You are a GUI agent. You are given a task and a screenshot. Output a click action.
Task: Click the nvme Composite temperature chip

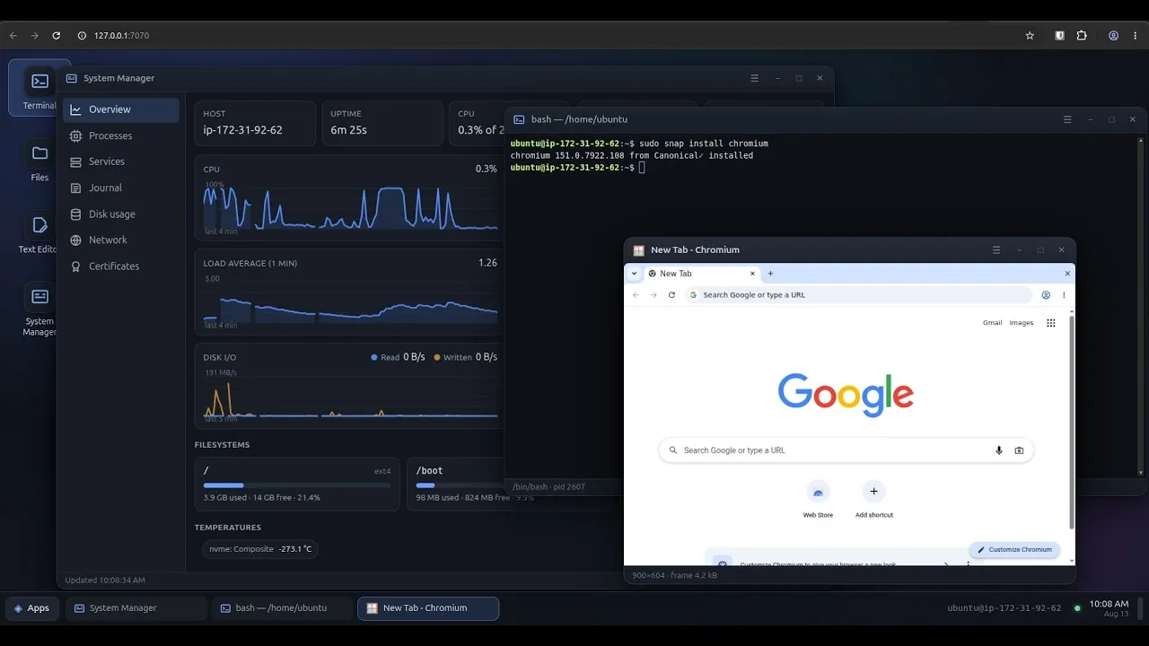point(259,549)
